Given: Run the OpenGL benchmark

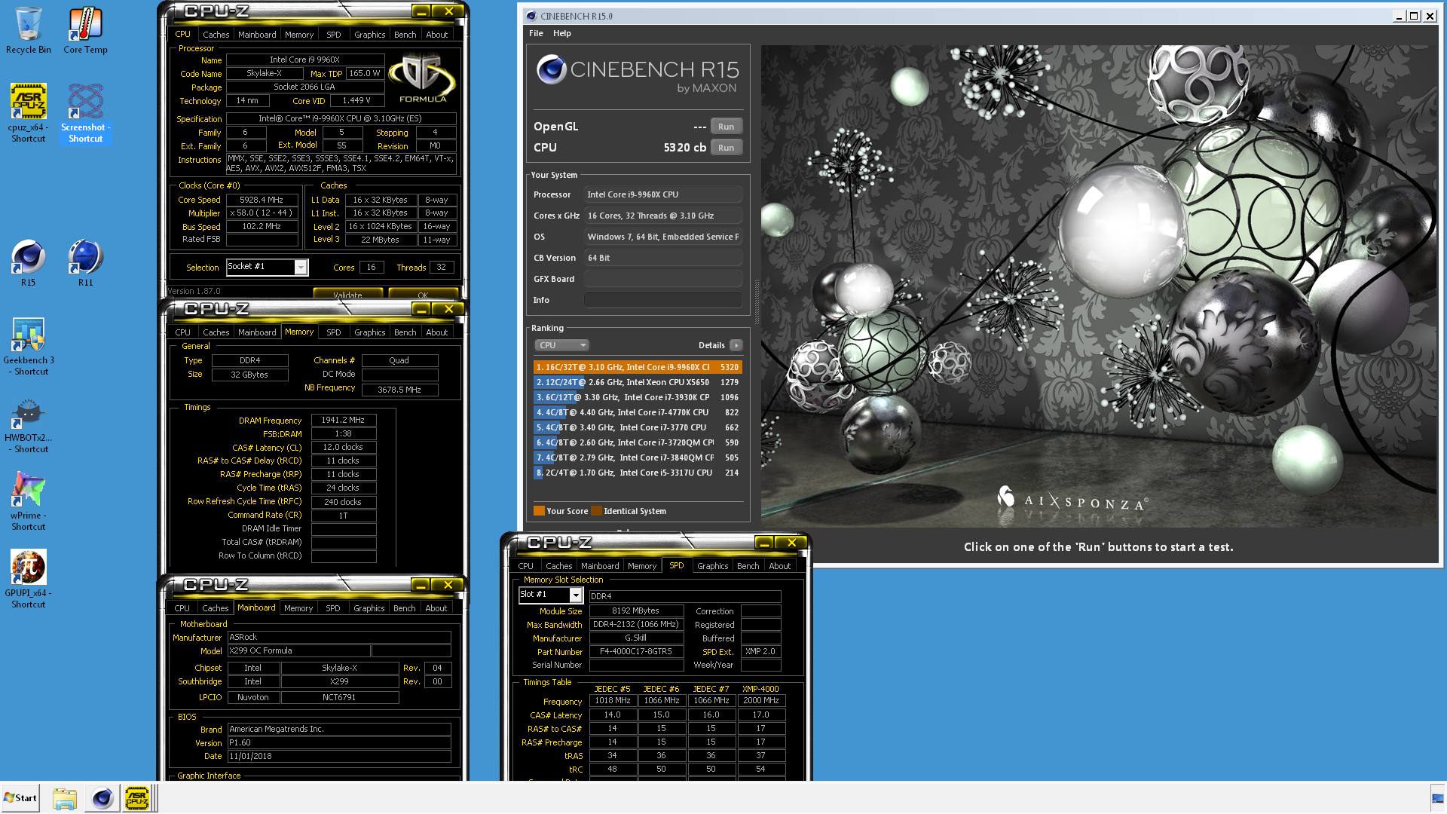Looking at the screenshot, I should click(726, 127).
